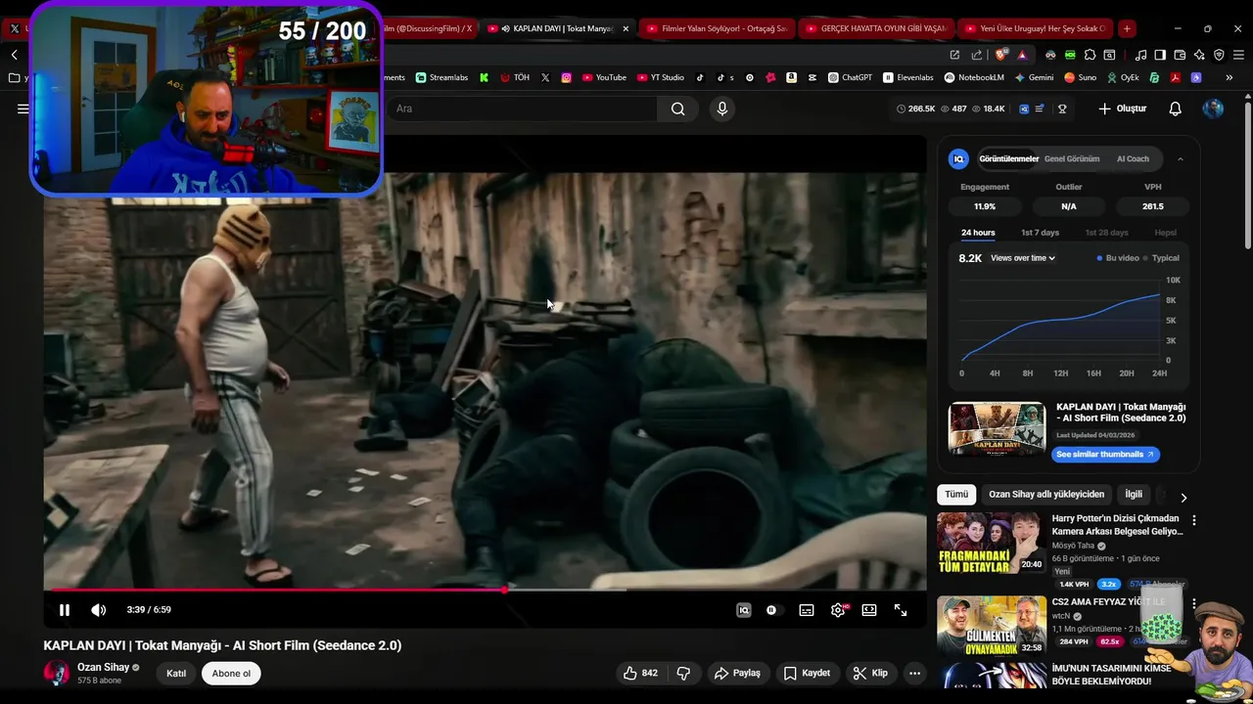This screenshot has height=704, width=1253.
Task: Submit search with magnifier icon
Action: 677,109
